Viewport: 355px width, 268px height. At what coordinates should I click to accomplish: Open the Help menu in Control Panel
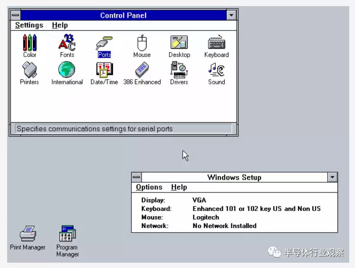pyautogui.click(x=60, y=25)
